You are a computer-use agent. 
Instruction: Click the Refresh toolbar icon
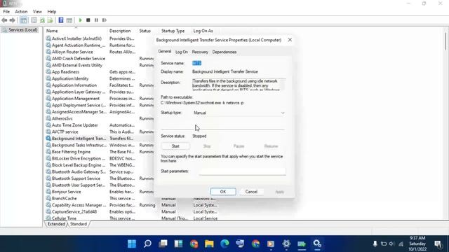click(42, 20)
